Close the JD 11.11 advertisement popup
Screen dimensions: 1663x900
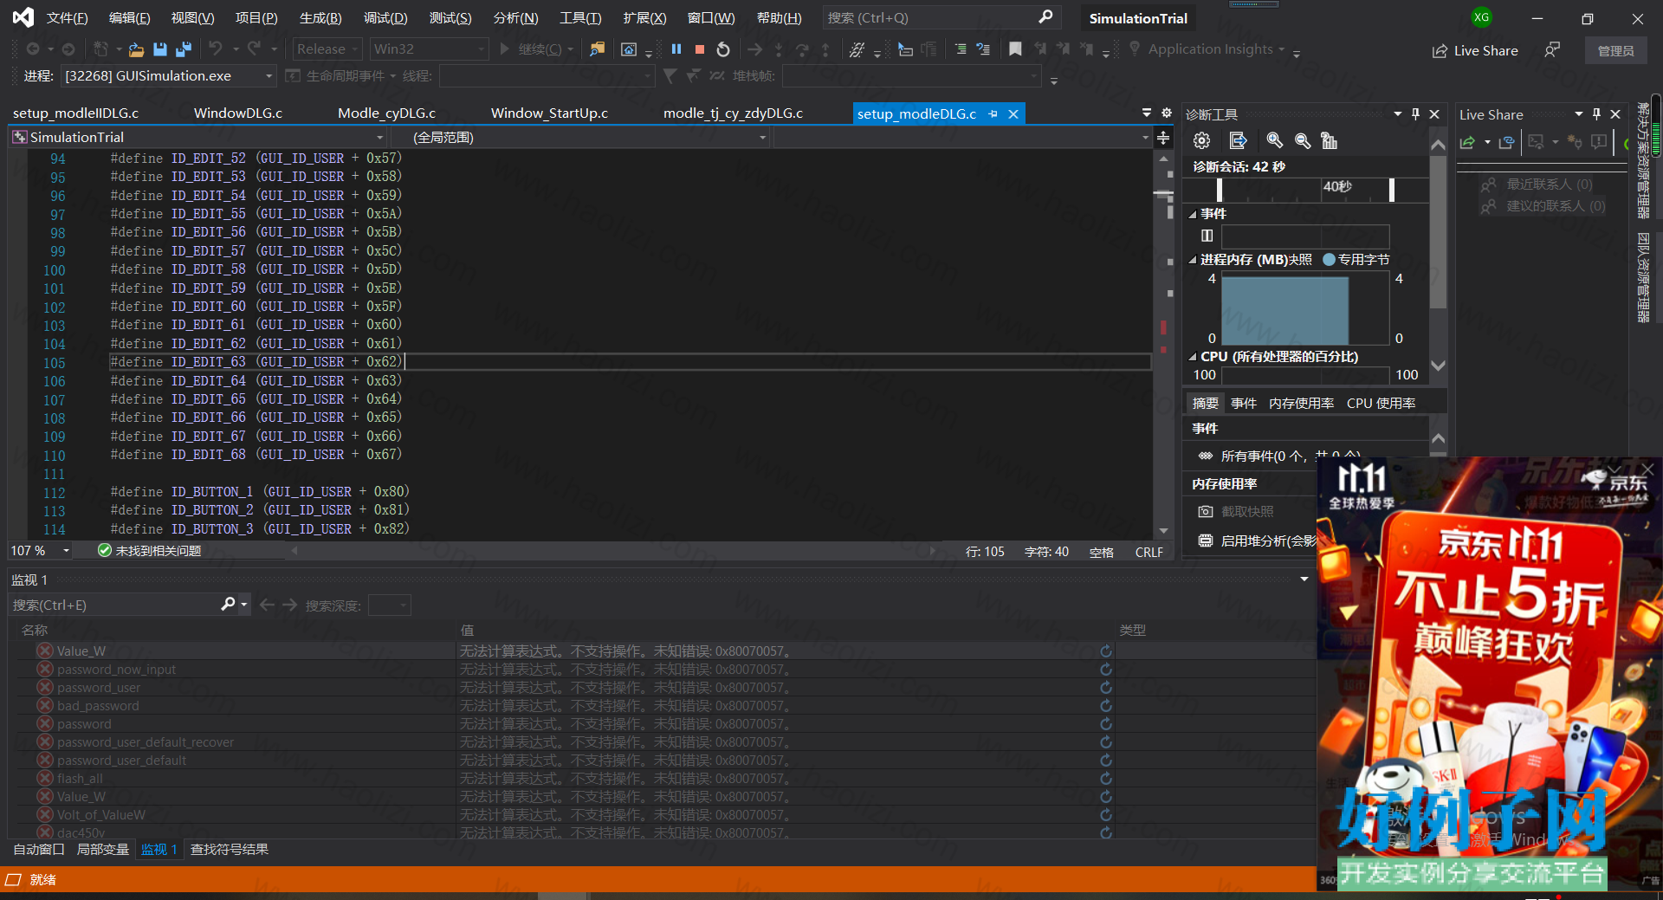1647,469
